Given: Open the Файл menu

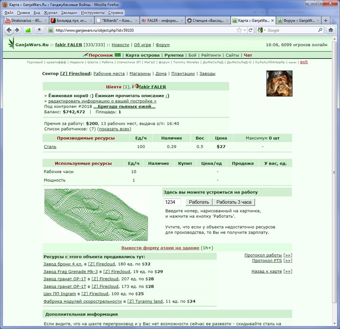Looking at the screenshot, I should coord(9,12).
